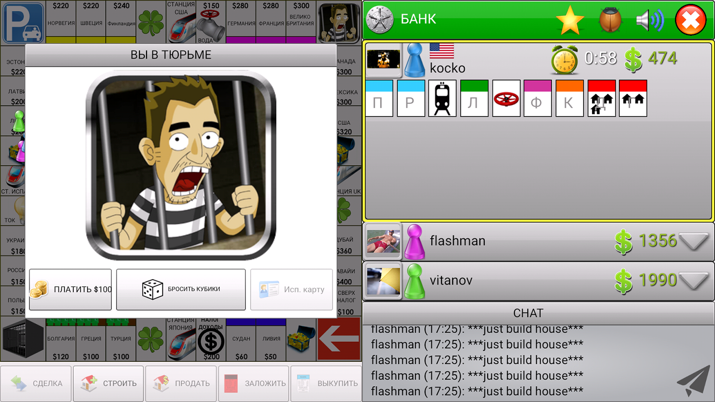
Task: Mute sound with the speaker icon
Action: click(x=649, y=20)
